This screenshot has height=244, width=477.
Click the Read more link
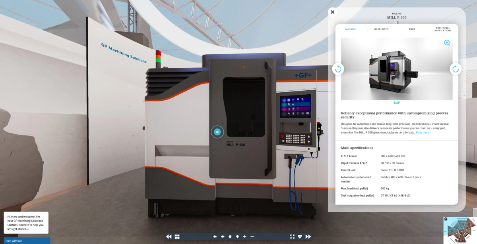pyautogui.click(x=423, y=132)
